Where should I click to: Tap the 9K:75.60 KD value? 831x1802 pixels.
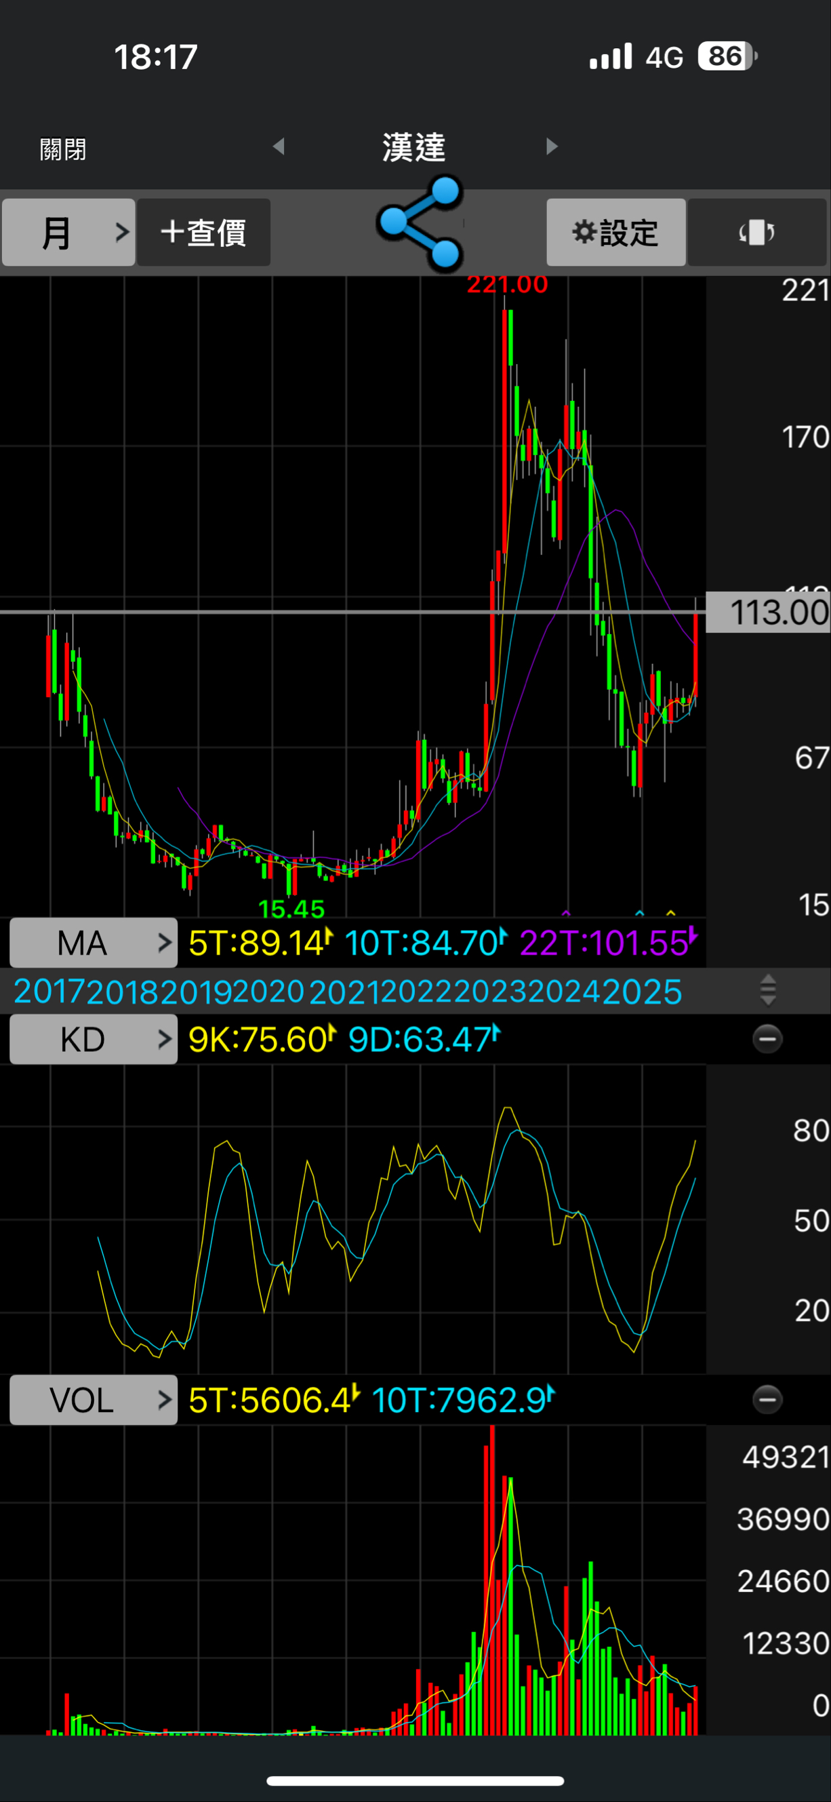[262, 1040]
